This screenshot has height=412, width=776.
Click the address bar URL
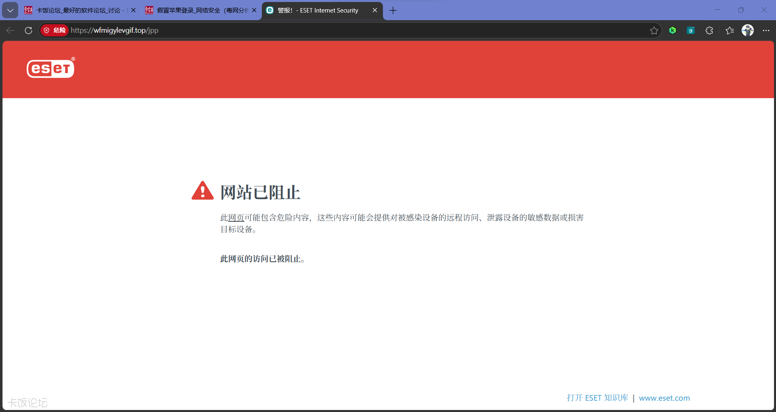point(114,30)
